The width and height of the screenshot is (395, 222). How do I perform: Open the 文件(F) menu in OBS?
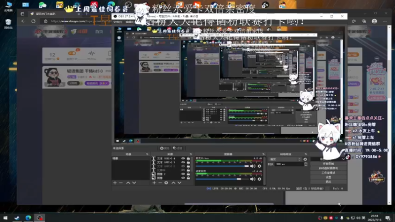click(118, 22)
